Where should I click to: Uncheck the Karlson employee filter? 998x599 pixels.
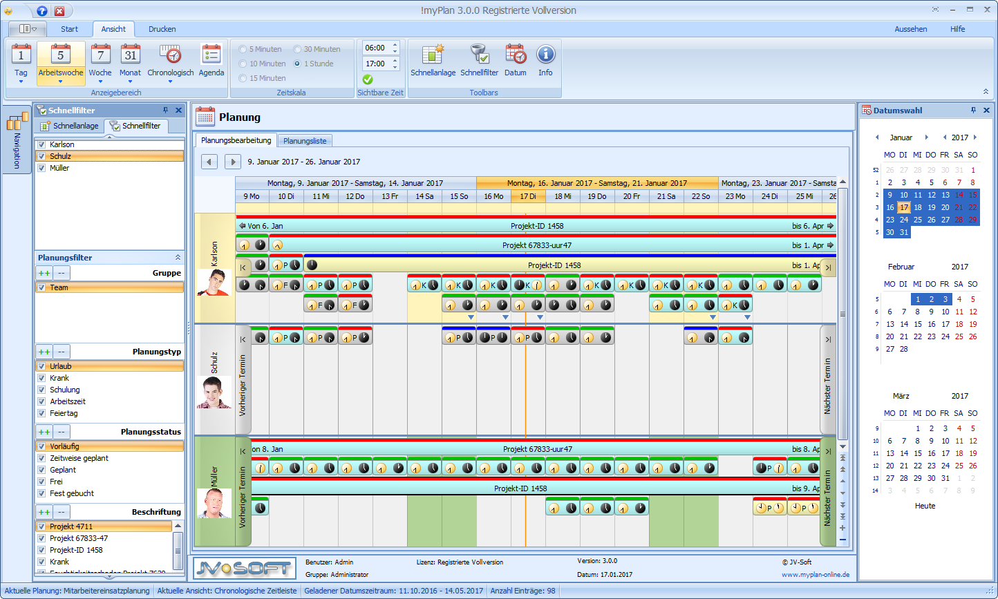(42, 144)
